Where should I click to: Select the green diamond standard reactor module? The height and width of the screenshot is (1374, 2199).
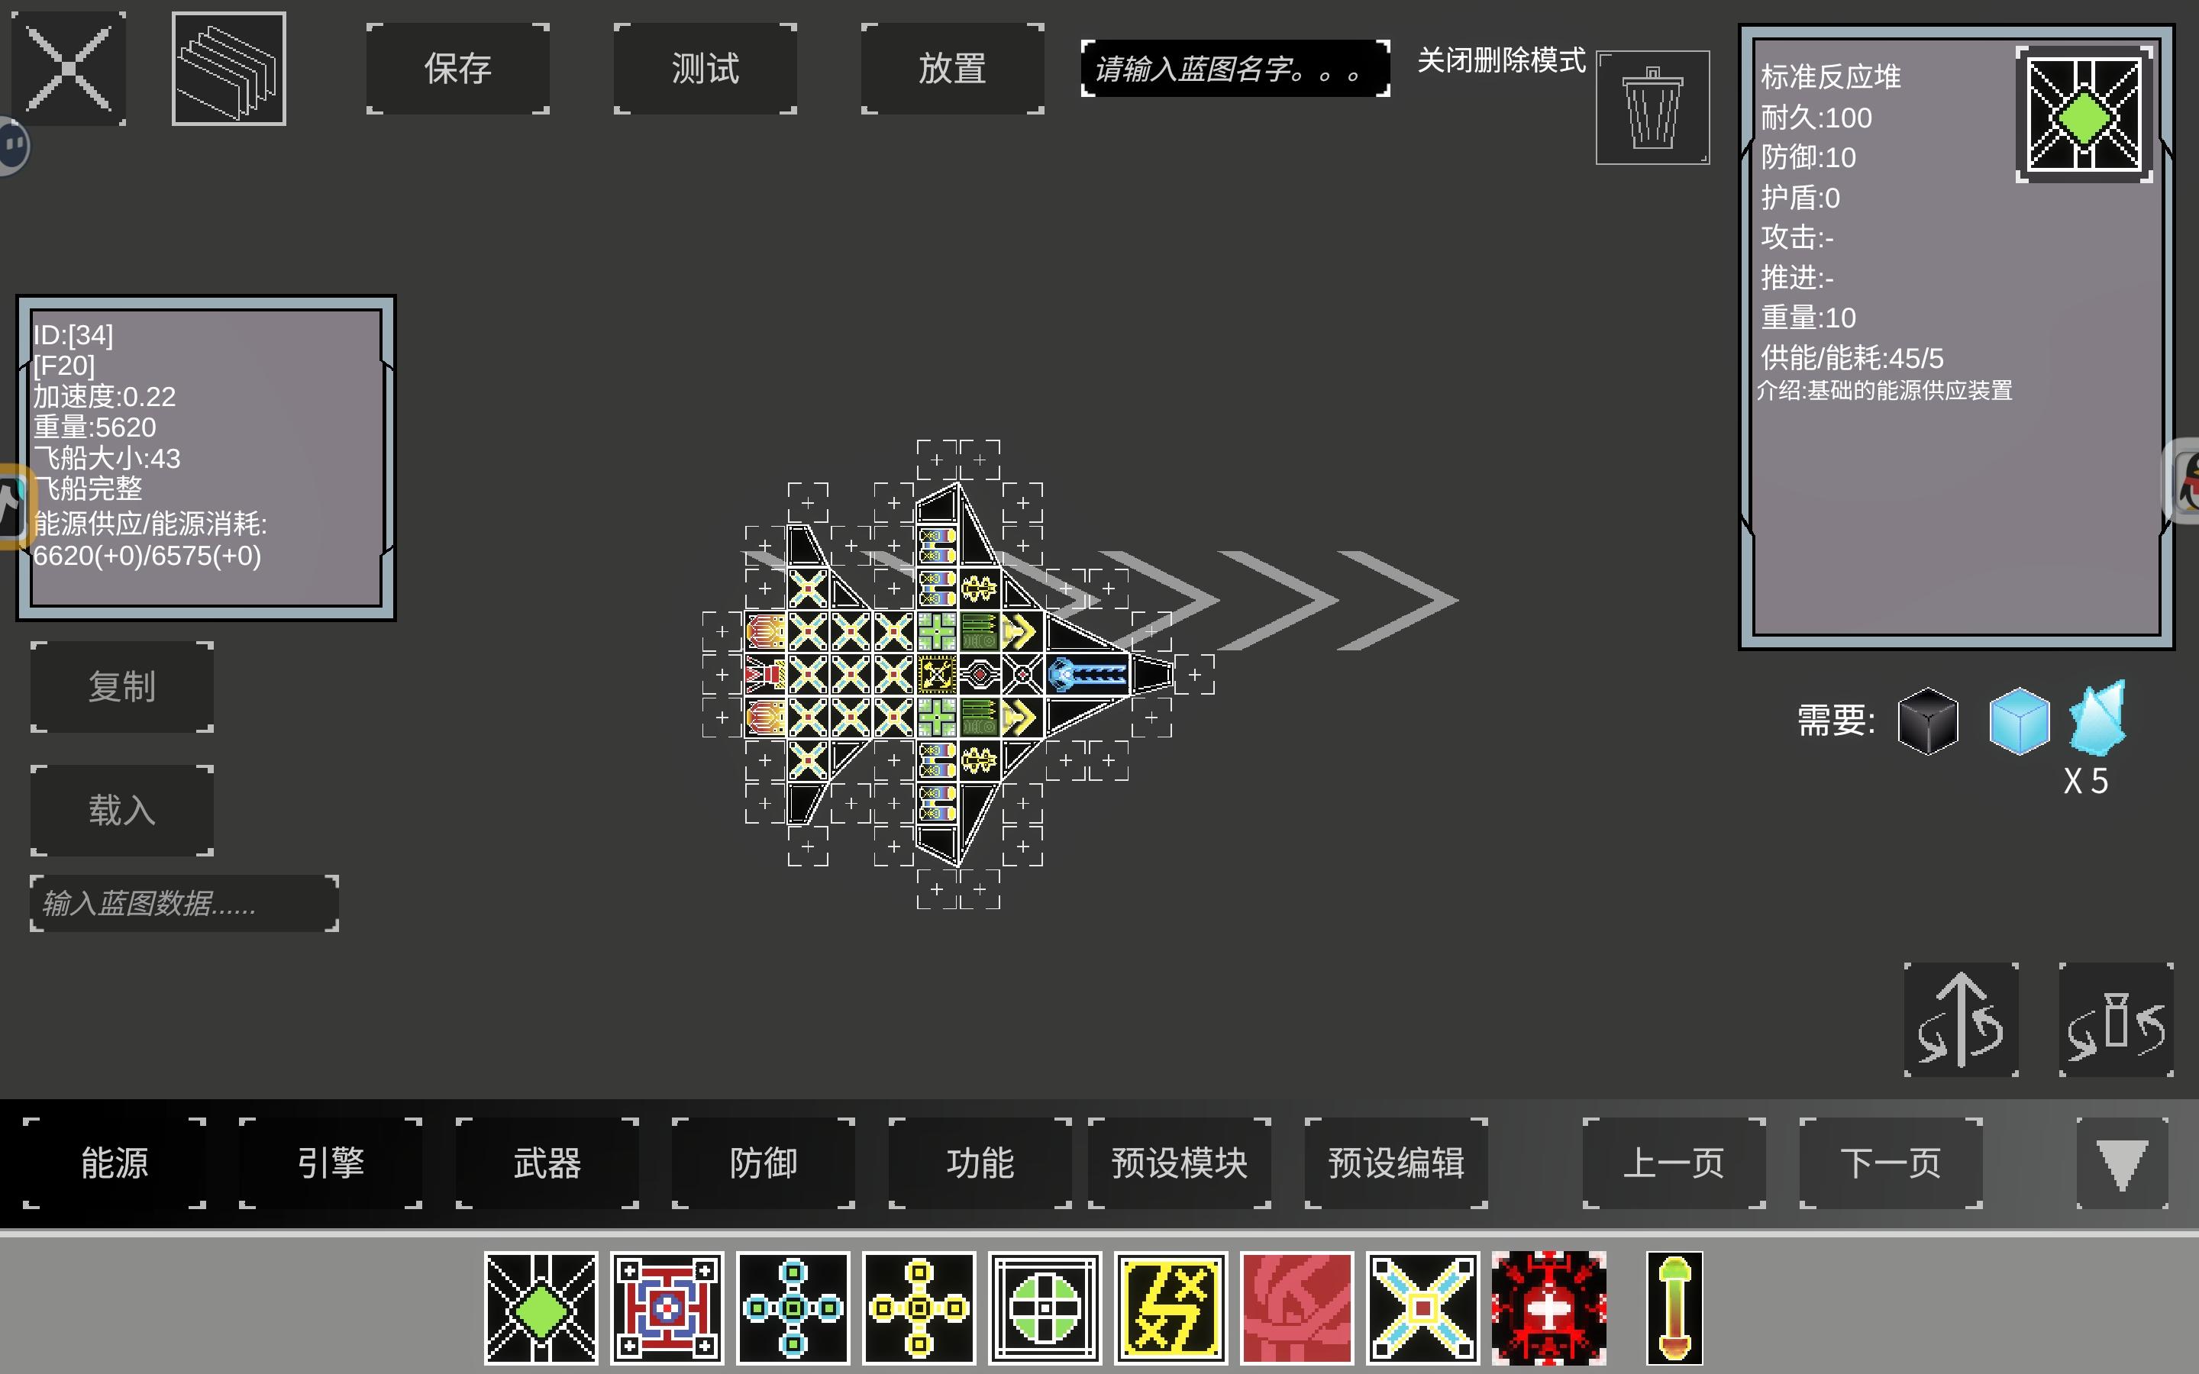click(541, 1308)
